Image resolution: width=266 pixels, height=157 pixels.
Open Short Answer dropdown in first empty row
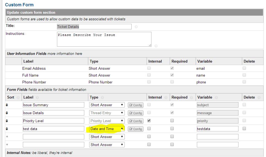[x=107, y=137]
